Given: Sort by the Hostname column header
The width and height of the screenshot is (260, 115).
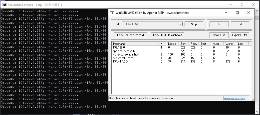Looking at the screenshot, I should [135, 43].
